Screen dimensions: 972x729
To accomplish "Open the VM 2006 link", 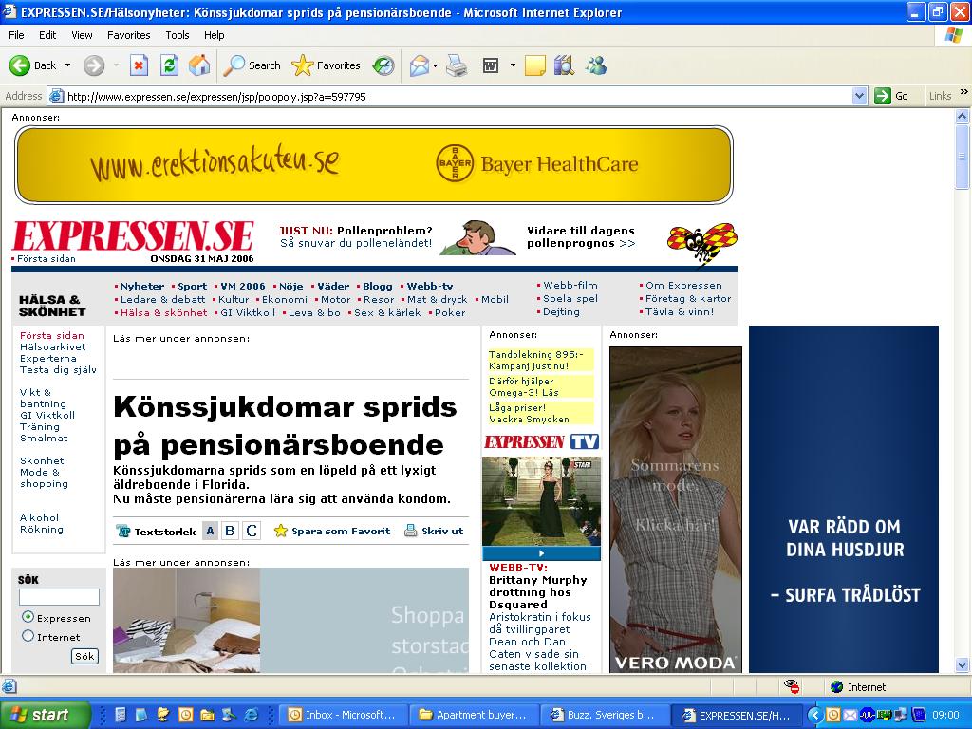I will click(x=243, y=287).
